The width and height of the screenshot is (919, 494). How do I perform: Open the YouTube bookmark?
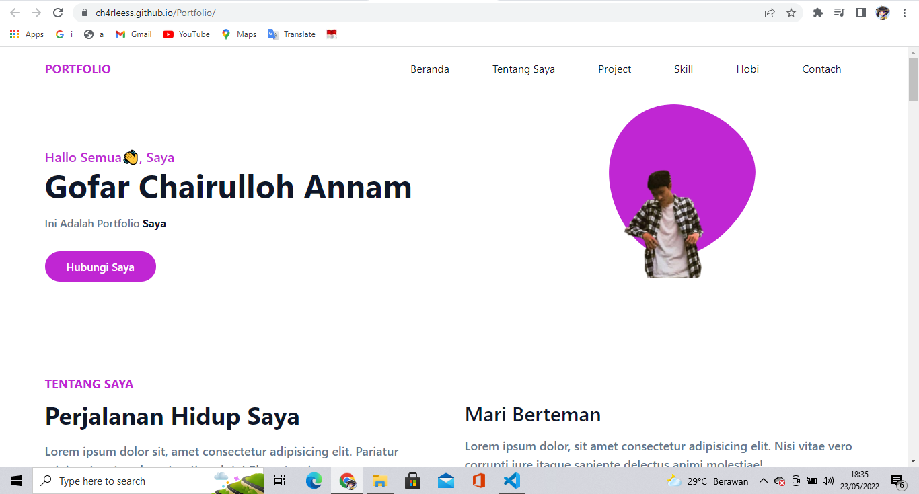[186, 34]
